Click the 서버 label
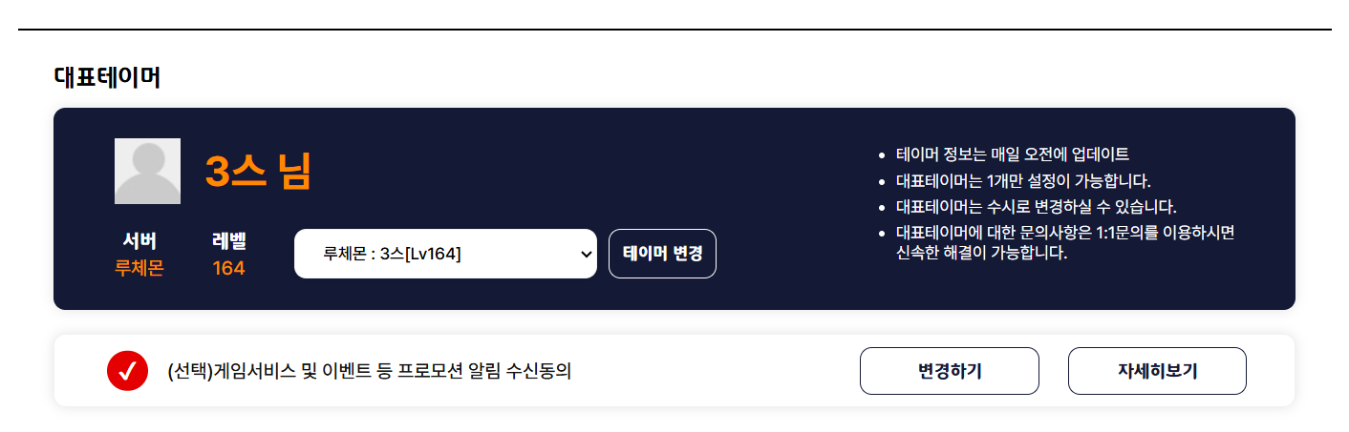Image resolution: width=1349 pixels, height=432 pixels. click(x=139, y=241)
